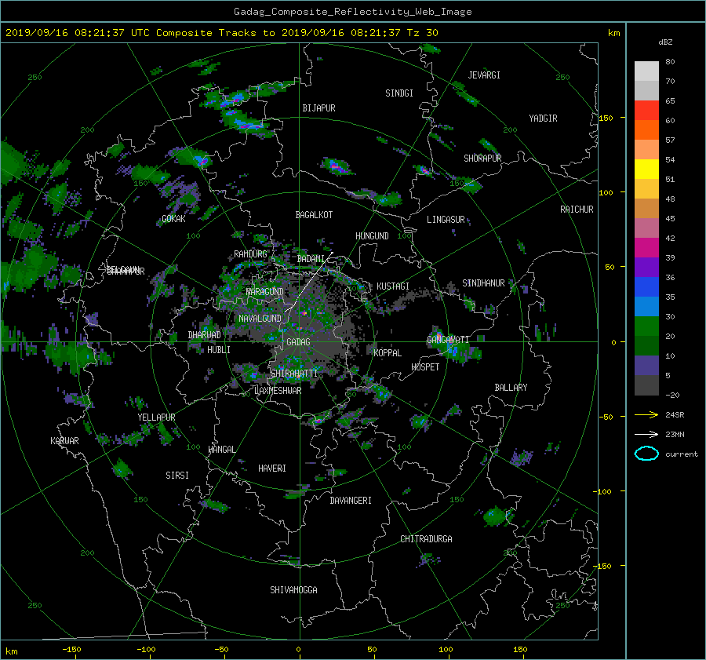
Task: Click the SHIRAHATTI city label
Action: 294,373
